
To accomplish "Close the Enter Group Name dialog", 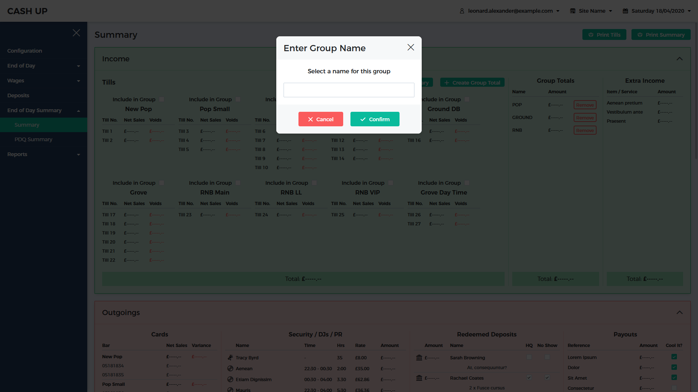I will point(411,47).
